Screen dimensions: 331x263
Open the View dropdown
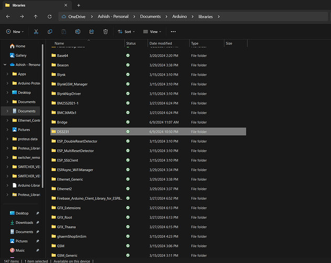point(152,32)
